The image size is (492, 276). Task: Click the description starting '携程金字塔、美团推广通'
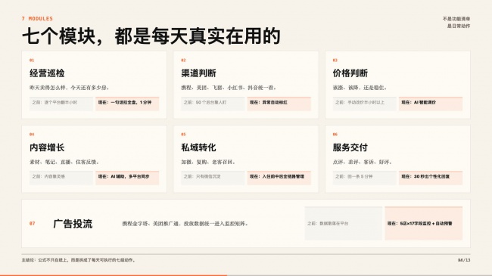tap(185, 224)
